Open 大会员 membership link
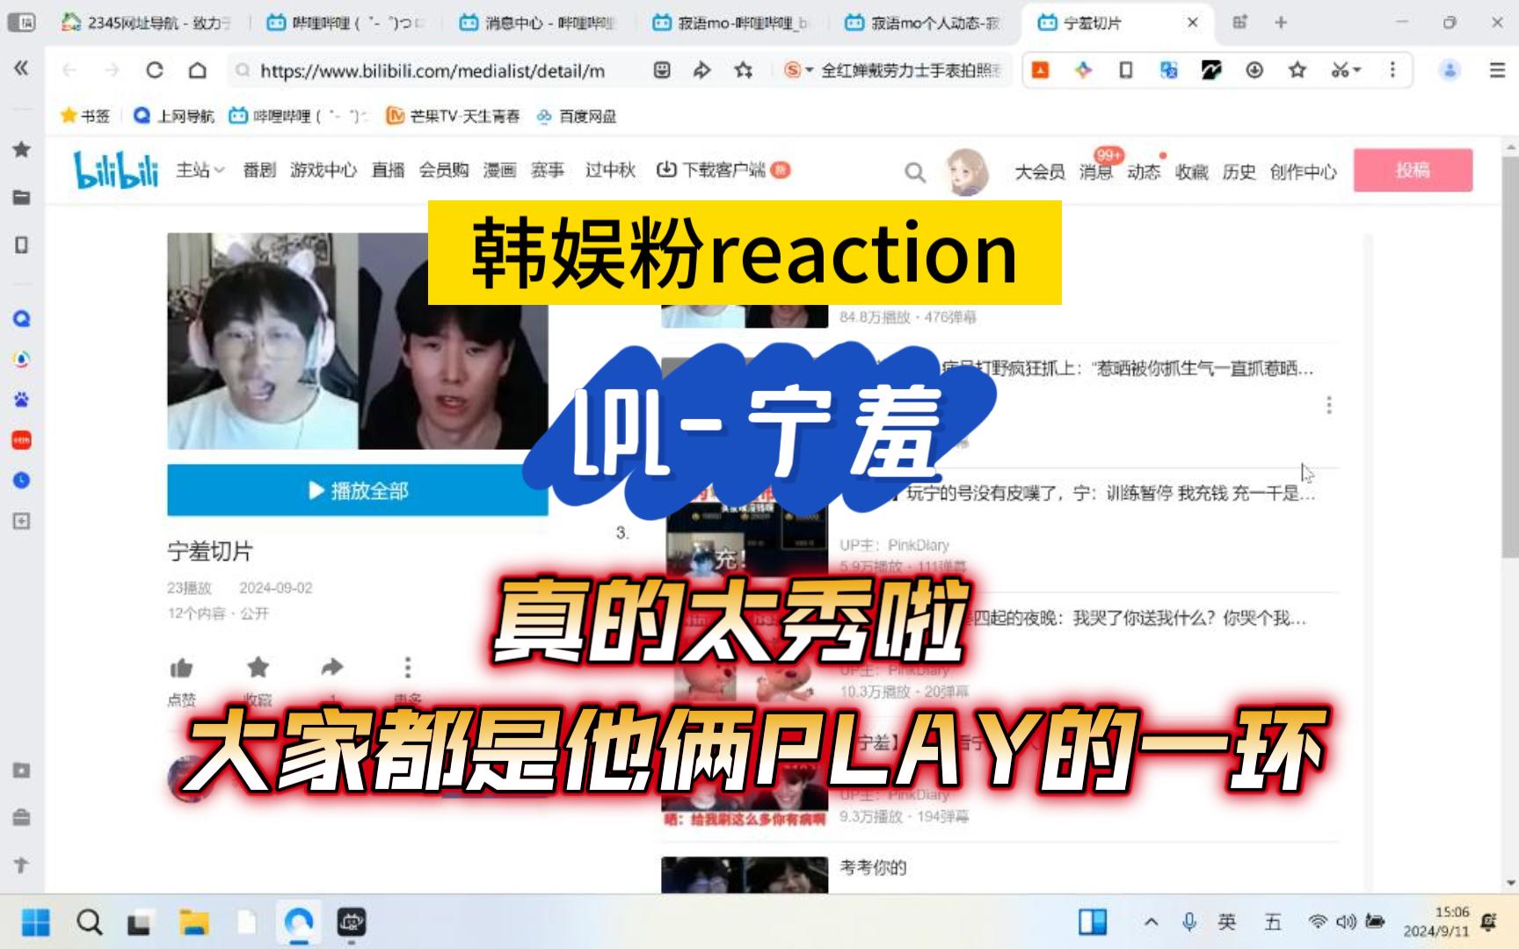This screenshot has width=1519, height=949. click(1040, 172)
